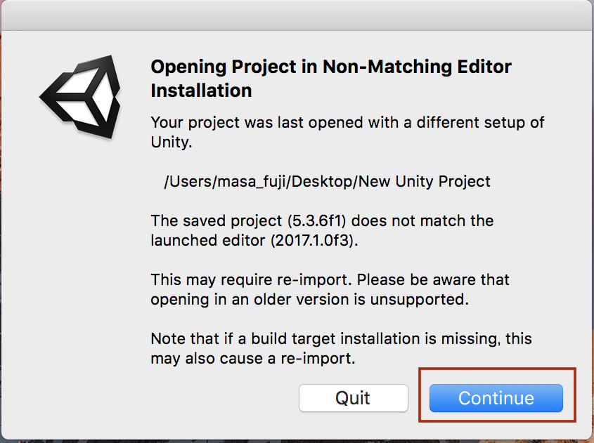Click the "Opening Project in Non-Matching Editor" heading line
Viewport: 594px width, 443px height.
tap(331, 67)
